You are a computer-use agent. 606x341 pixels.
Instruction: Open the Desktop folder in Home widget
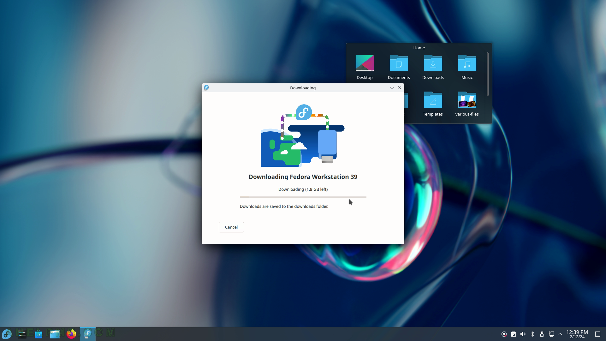[365, 67]
